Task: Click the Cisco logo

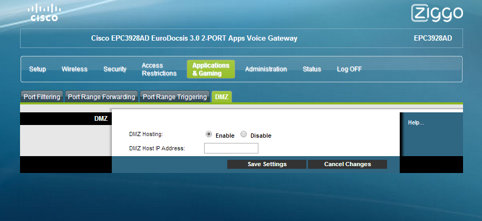Action: click(x=44, y=13)
